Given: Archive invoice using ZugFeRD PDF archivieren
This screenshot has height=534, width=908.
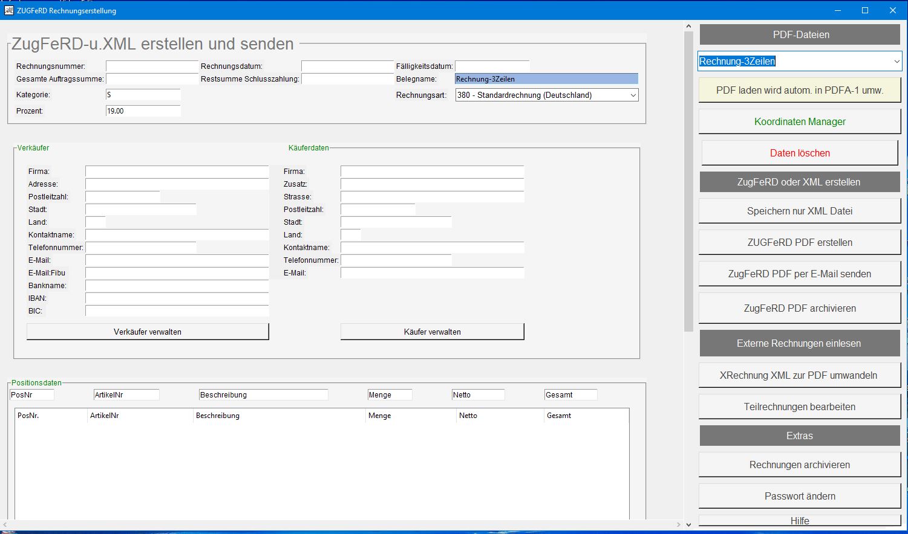Looking at the screenshot, I should pyautogui.click(x=799, y=308).
